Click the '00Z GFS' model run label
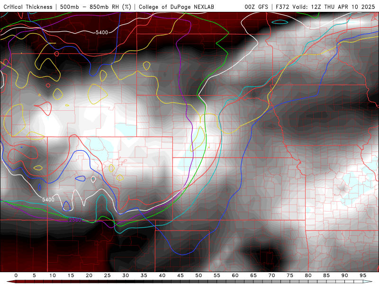This screenshot has width=379, height=284. pyautogui.click(x=256, y=7)
